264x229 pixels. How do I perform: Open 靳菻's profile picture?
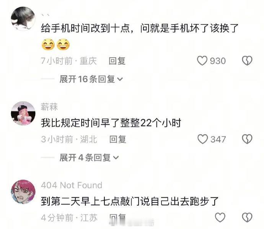coord(23,114)
